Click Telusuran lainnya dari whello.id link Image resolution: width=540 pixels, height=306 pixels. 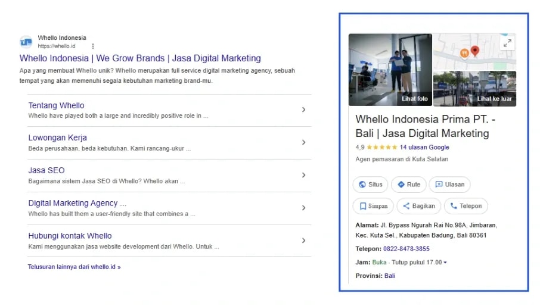click(x=74, y=267)
